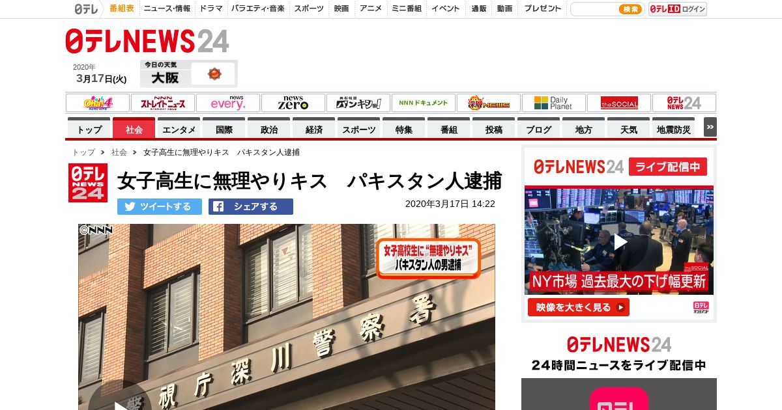Focus the site search input field

pyautogui.click(x=594, y=9)
